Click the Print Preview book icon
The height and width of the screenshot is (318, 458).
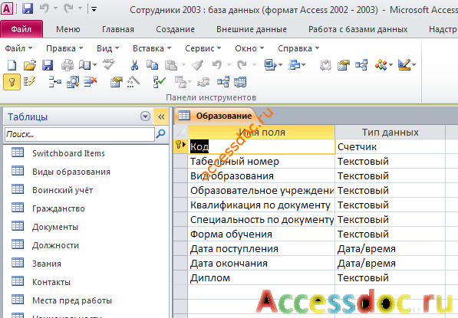point(84,65)
